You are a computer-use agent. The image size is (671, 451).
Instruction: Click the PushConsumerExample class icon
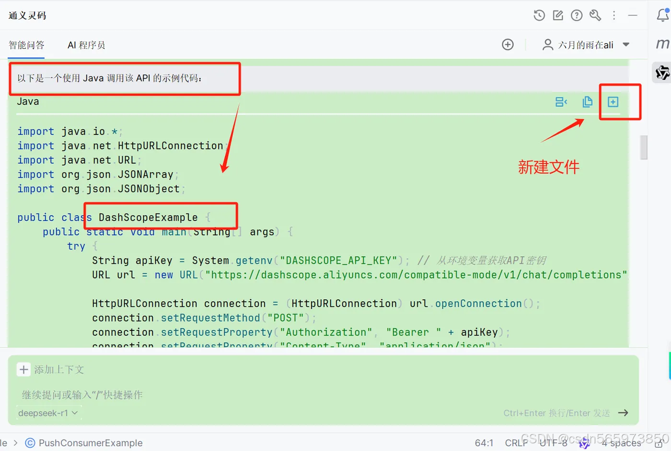click(30, 443)
